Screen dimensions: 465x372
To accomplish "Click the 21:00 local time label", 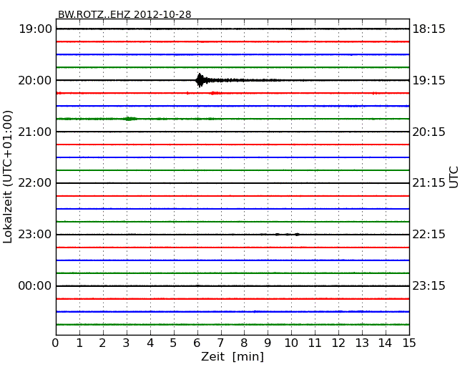I will point(35,132).
